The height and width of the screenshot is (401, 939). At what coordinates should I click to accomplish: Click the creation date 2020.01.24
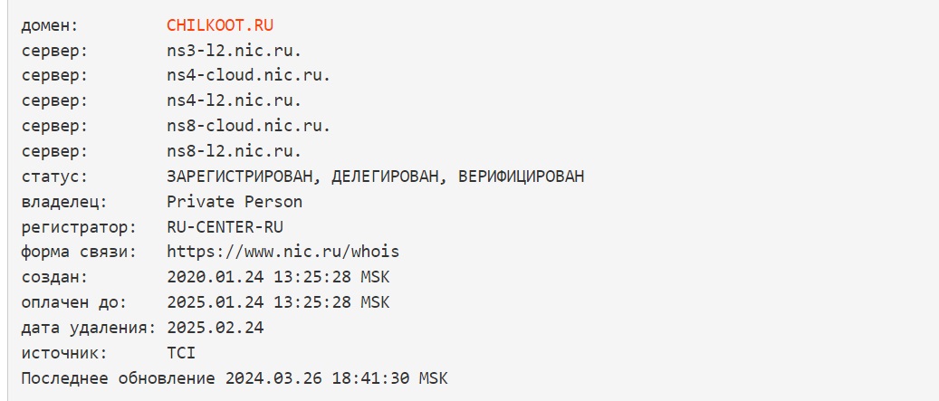[215, 277]
